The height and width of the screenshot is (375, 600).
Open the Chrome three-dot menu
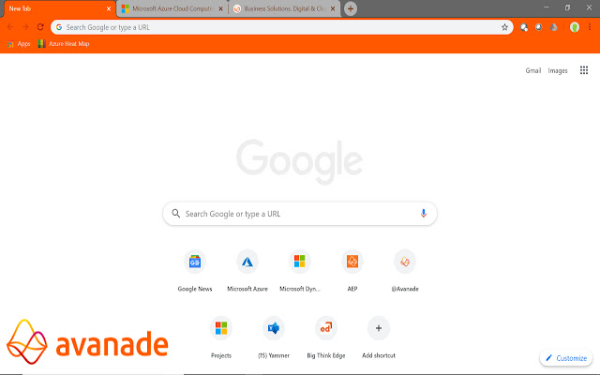coord(590,27)
